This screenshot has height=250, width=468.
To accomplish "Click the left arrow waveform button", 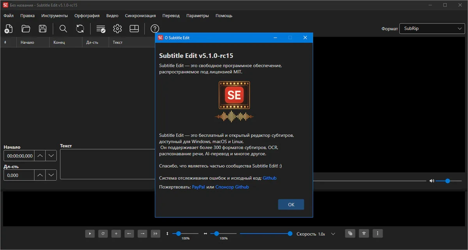I will 129,234.
